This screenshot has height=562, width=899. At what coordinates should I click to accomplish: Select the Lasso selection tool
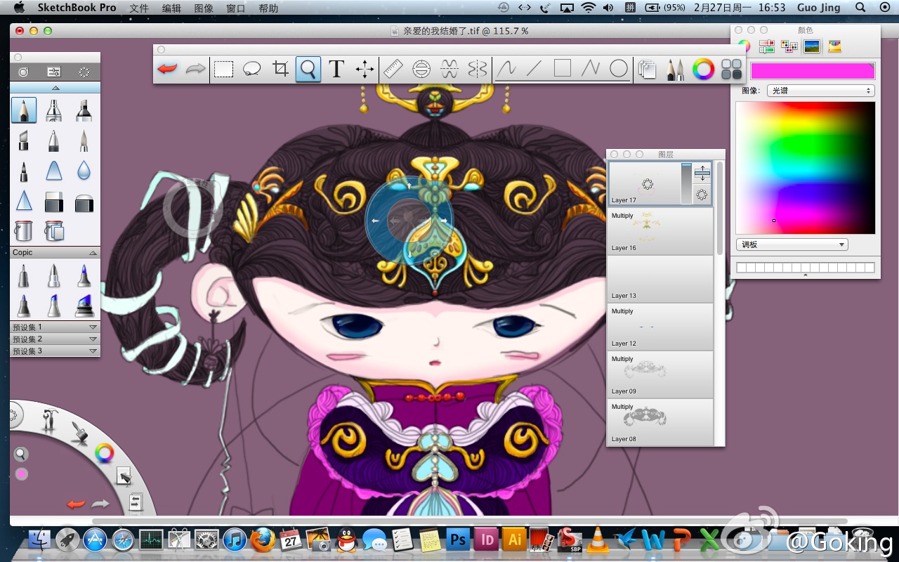[252, 69]
